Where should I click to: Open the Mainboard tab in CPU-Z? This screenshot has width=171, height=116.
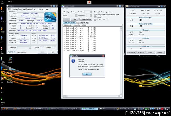22,9
